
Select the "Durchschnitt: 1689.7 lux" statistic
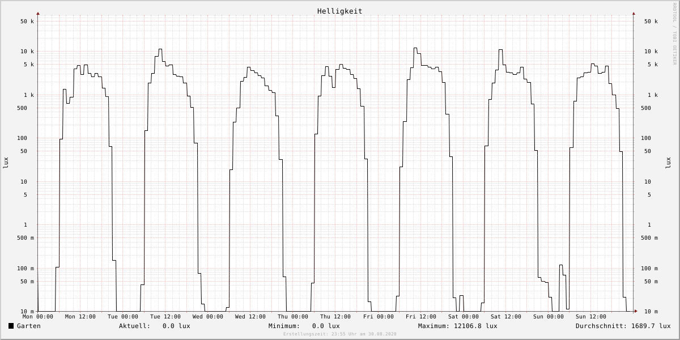coord(623,326)
